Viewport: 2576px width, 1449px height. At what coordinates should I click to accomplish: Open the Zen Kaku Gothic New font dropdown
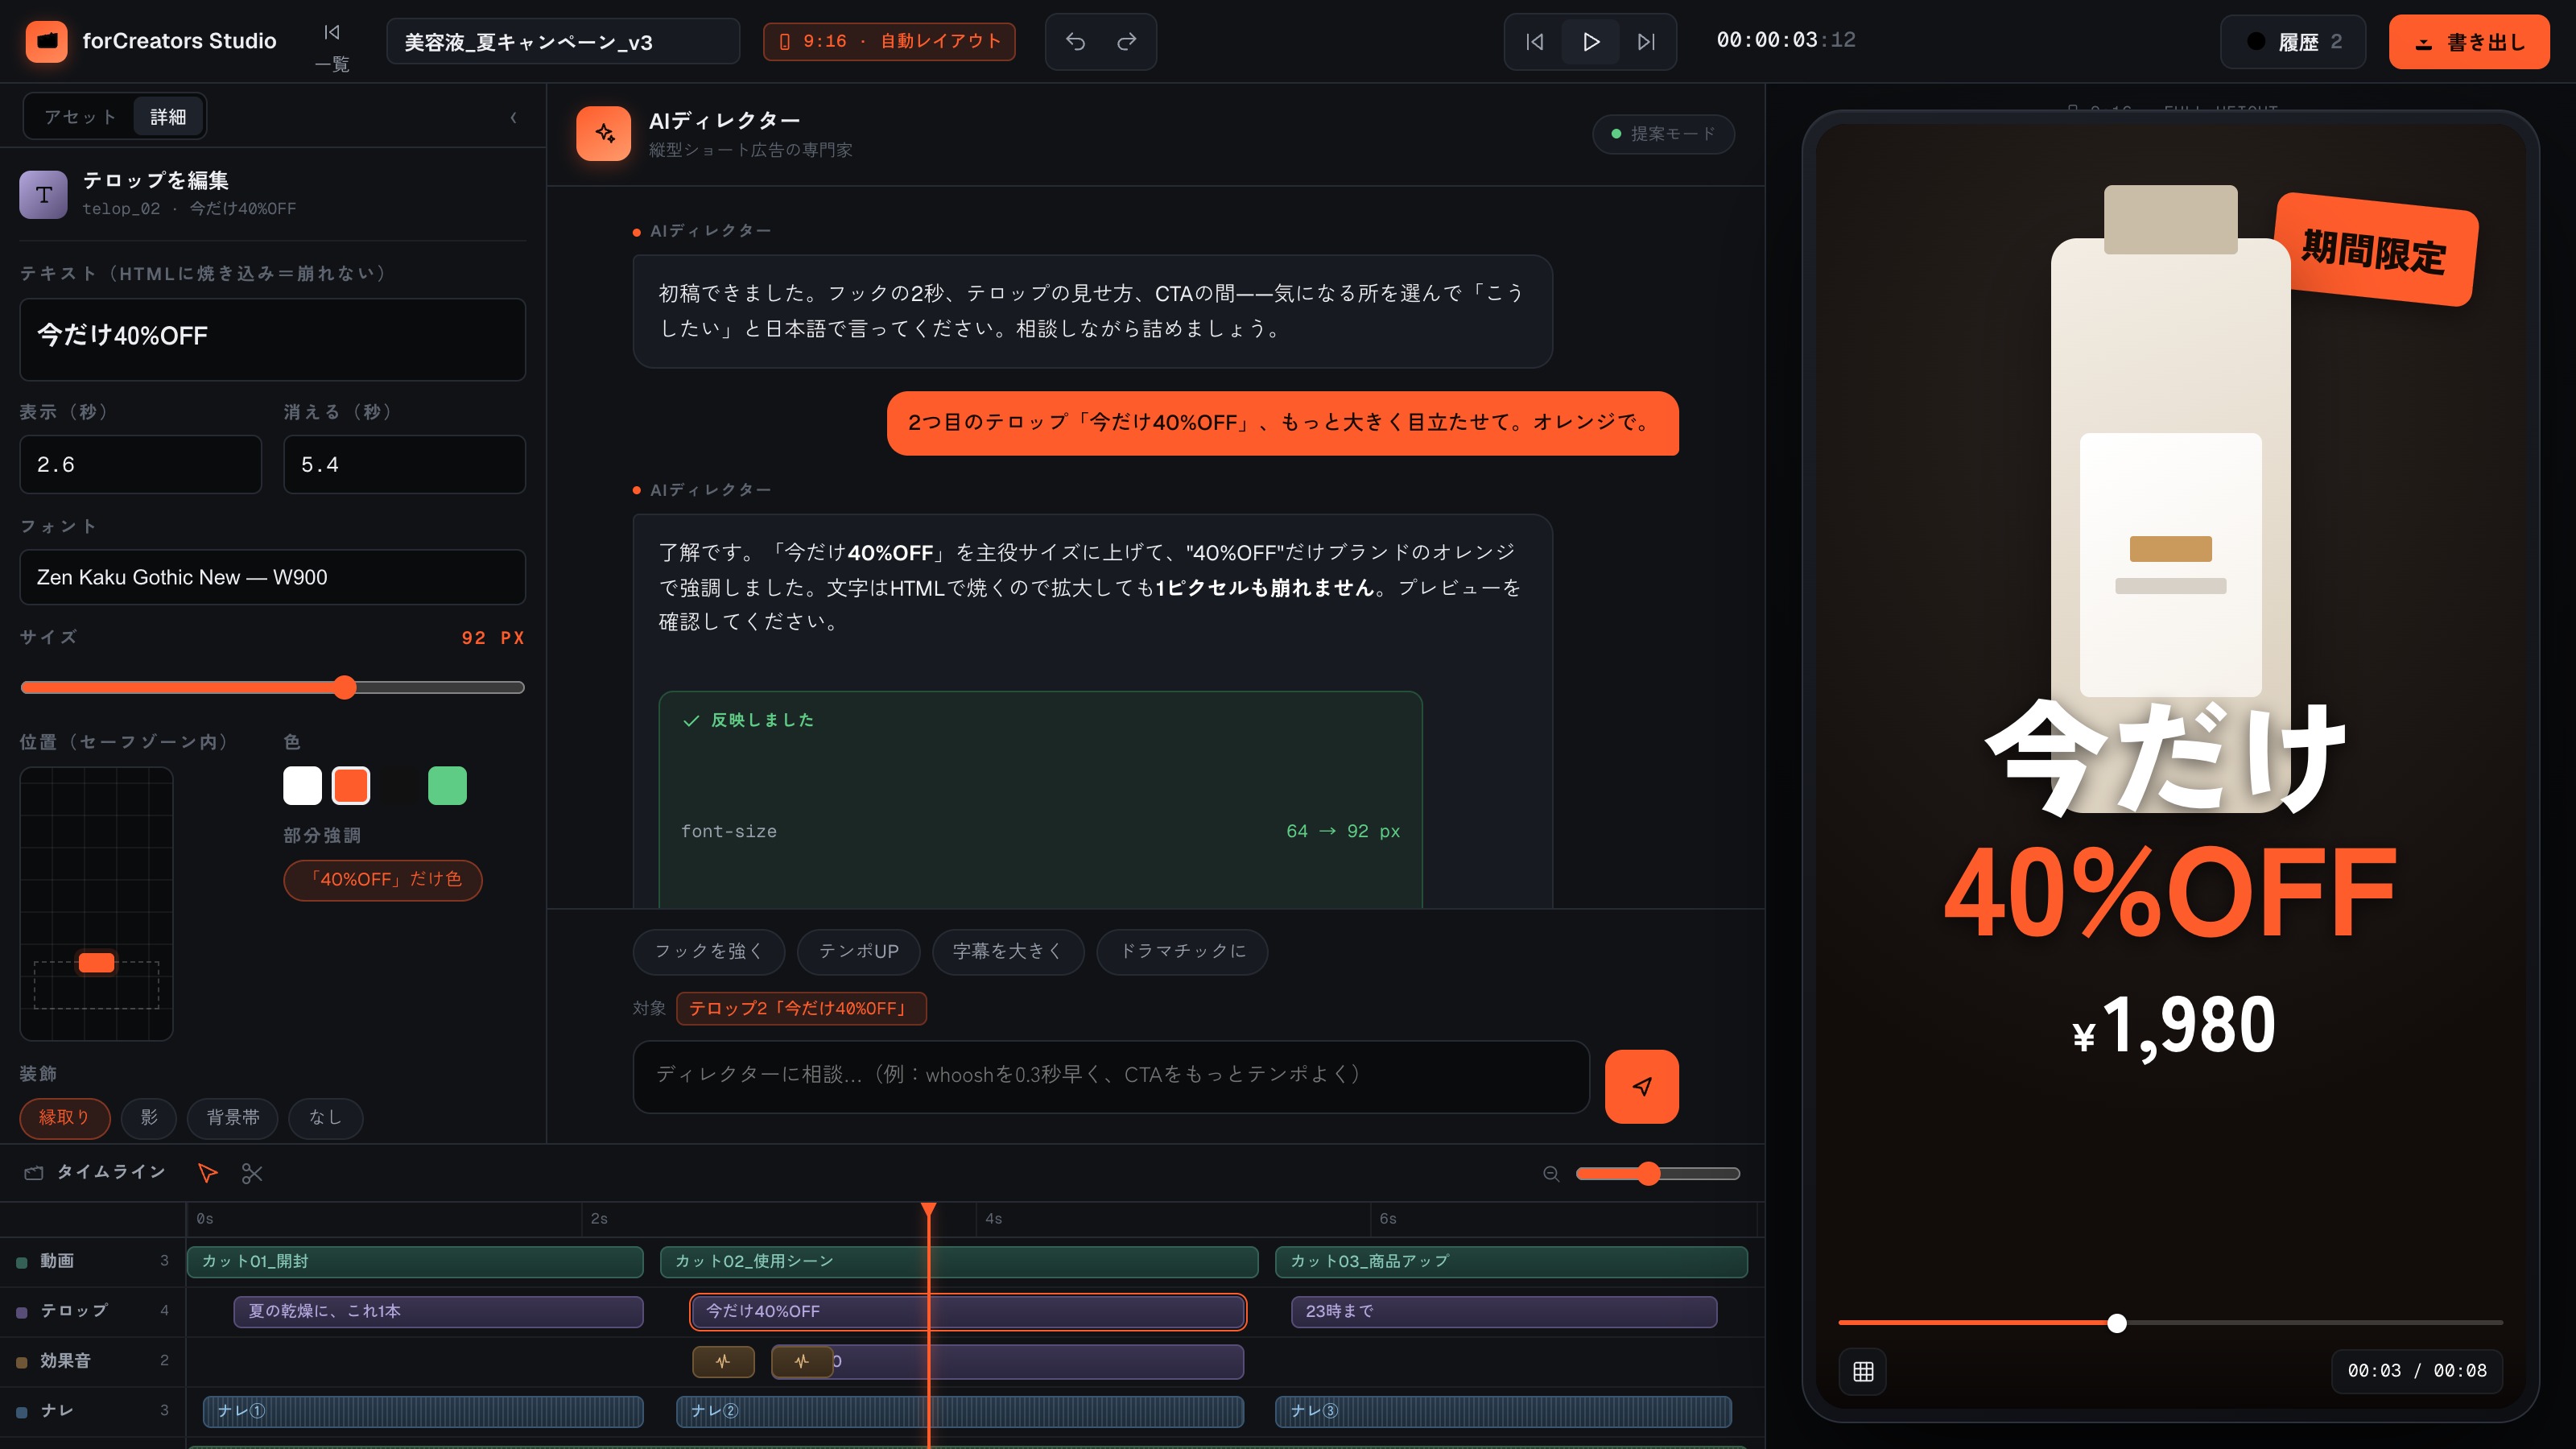[272, 576]
